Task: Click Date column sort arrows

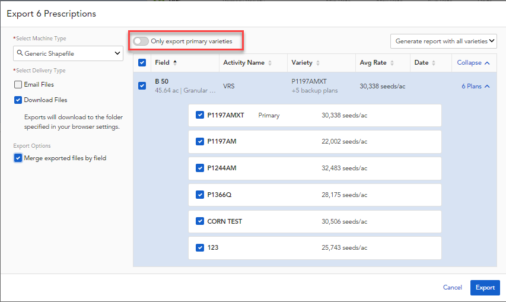Action: point(434,63)
